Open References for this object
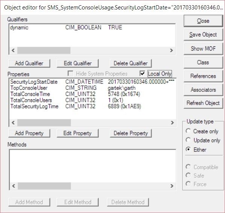This screenshot has width=225, height=213. [x=203, y=76]
